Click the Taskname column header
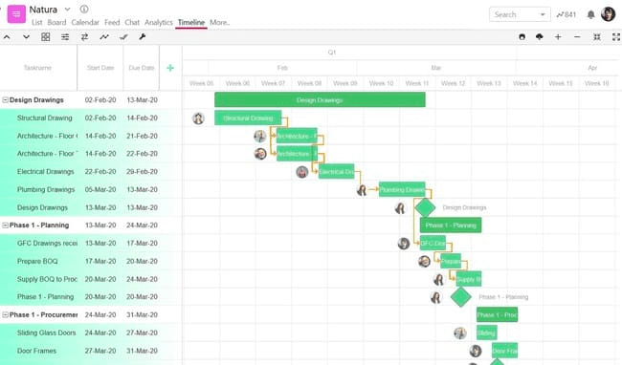The image size is (622, 365). coord(37,68)
